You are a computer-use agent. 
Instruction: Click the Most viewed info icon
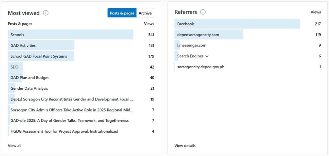pyautogui.click(x=46, y=13)
